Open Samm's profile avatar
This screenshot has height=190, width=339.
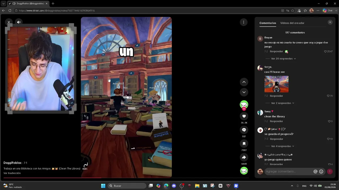260,68
